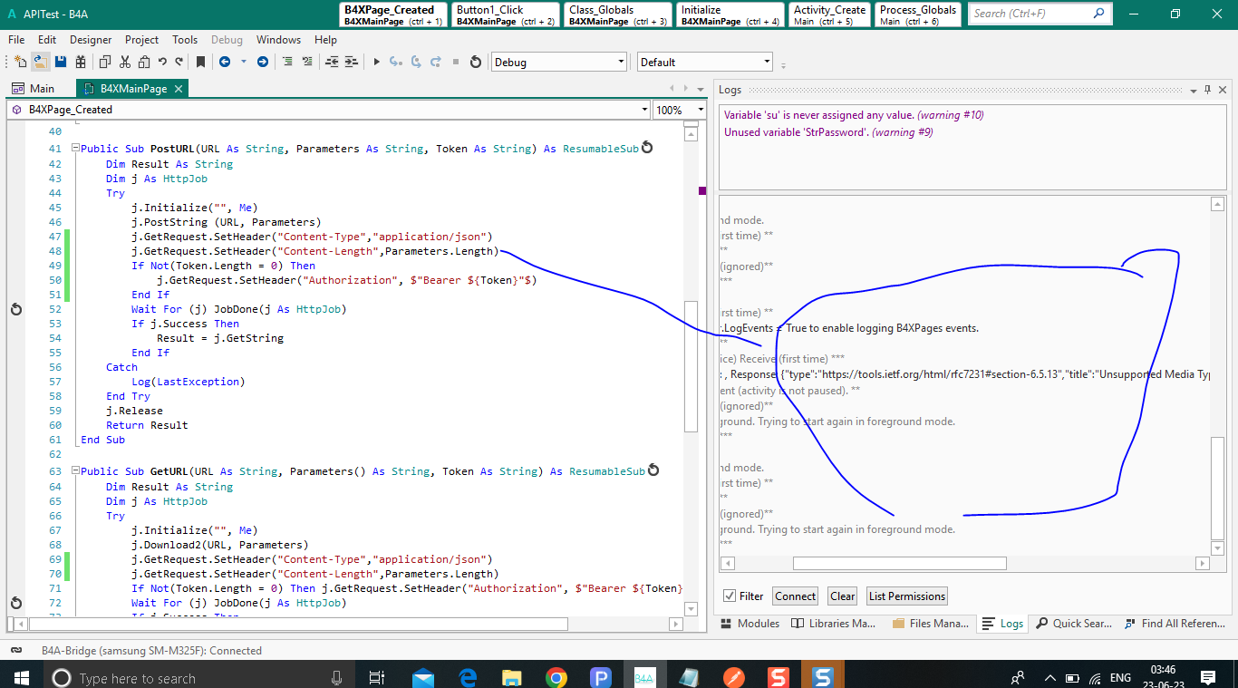Click the Restart circular arrow icon in toolbar
Image resolution: width=1238 pixels, height=688 pixels.
pos(476,62)
